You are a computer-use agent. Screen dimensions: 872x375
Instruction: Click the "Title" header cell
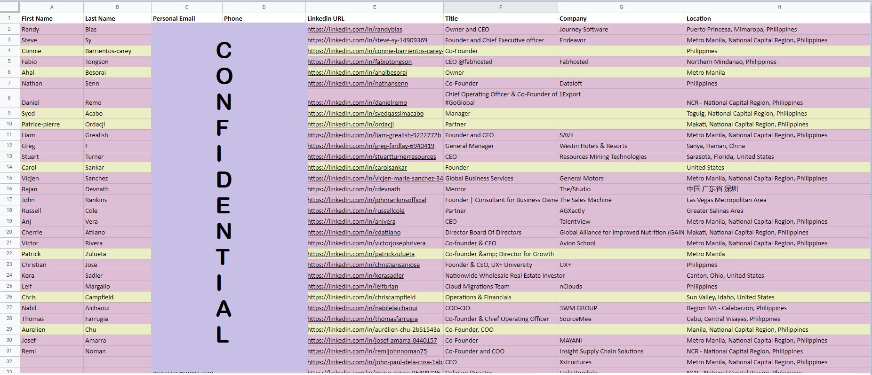tap(501, 18)
